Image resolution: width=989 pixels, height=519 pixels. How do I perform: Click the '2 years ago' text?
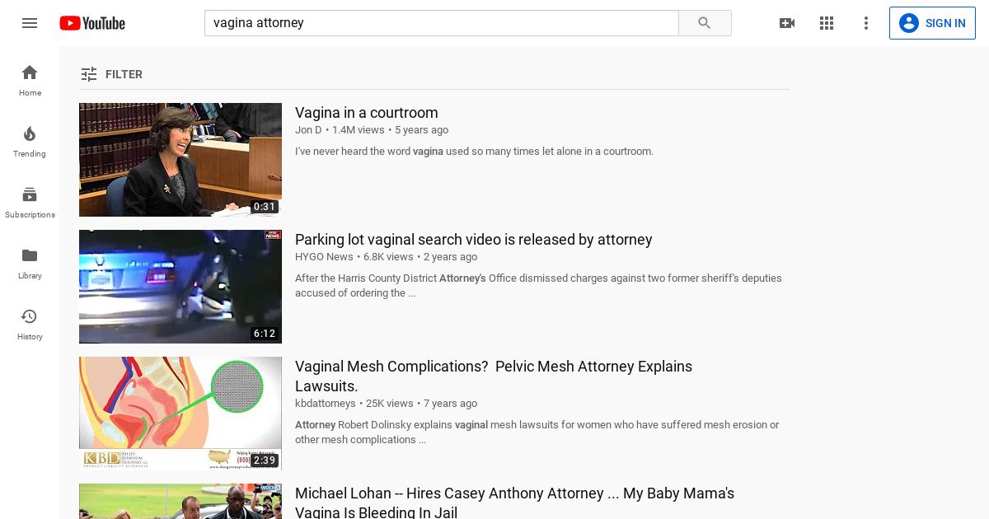coord(451,257)
